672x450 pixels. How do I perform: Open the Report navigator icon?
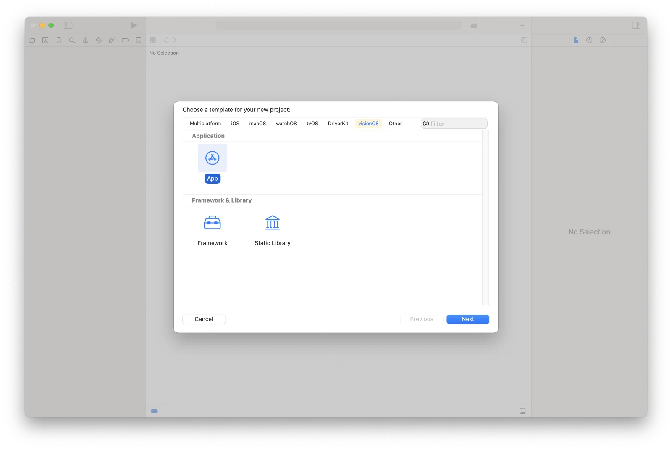139,40
